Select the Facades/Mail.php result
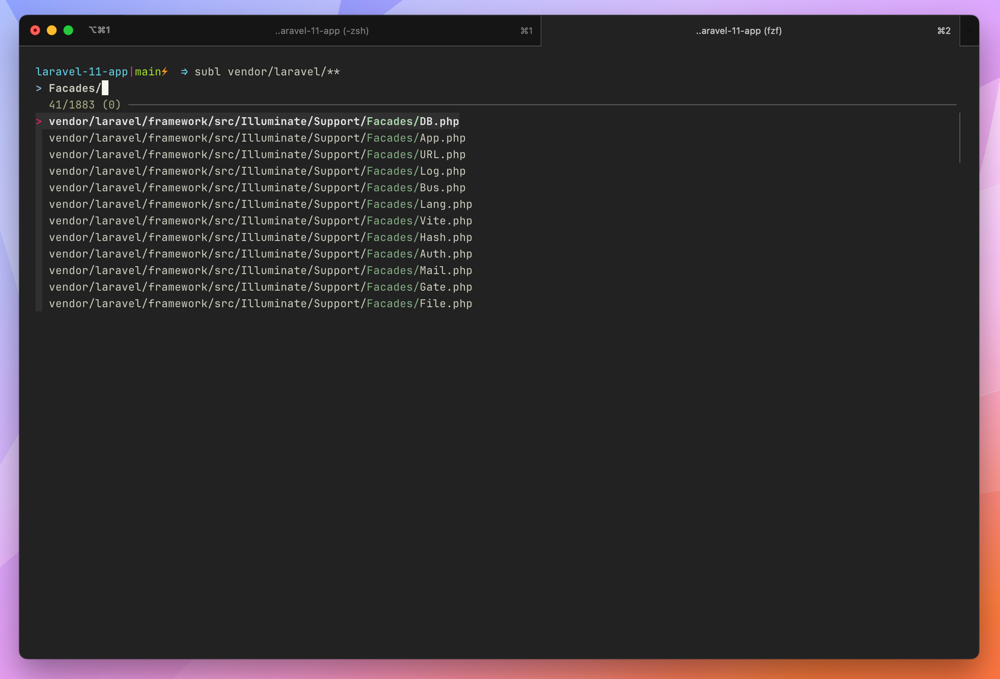The width and height of the screenshot is (1000, 679). (x=260, y=271)
